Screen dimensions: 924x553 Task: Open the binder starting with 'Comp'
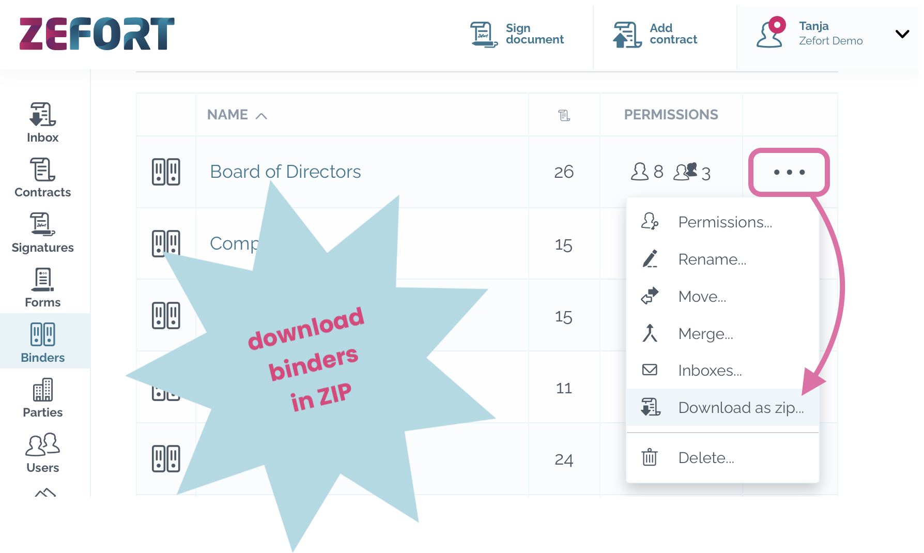point(234,243)
